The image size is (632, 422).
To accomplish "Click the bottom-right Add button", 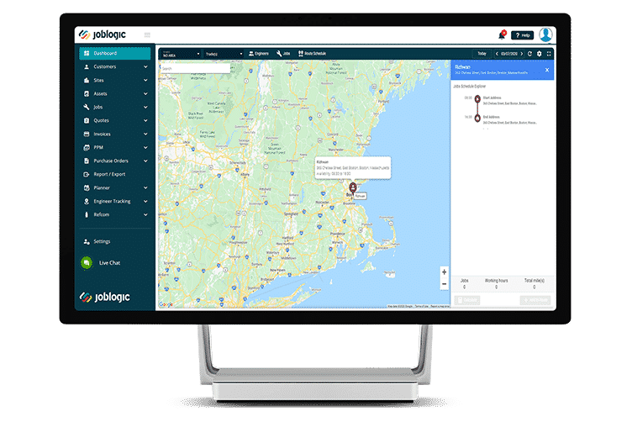I will point(535,300).
